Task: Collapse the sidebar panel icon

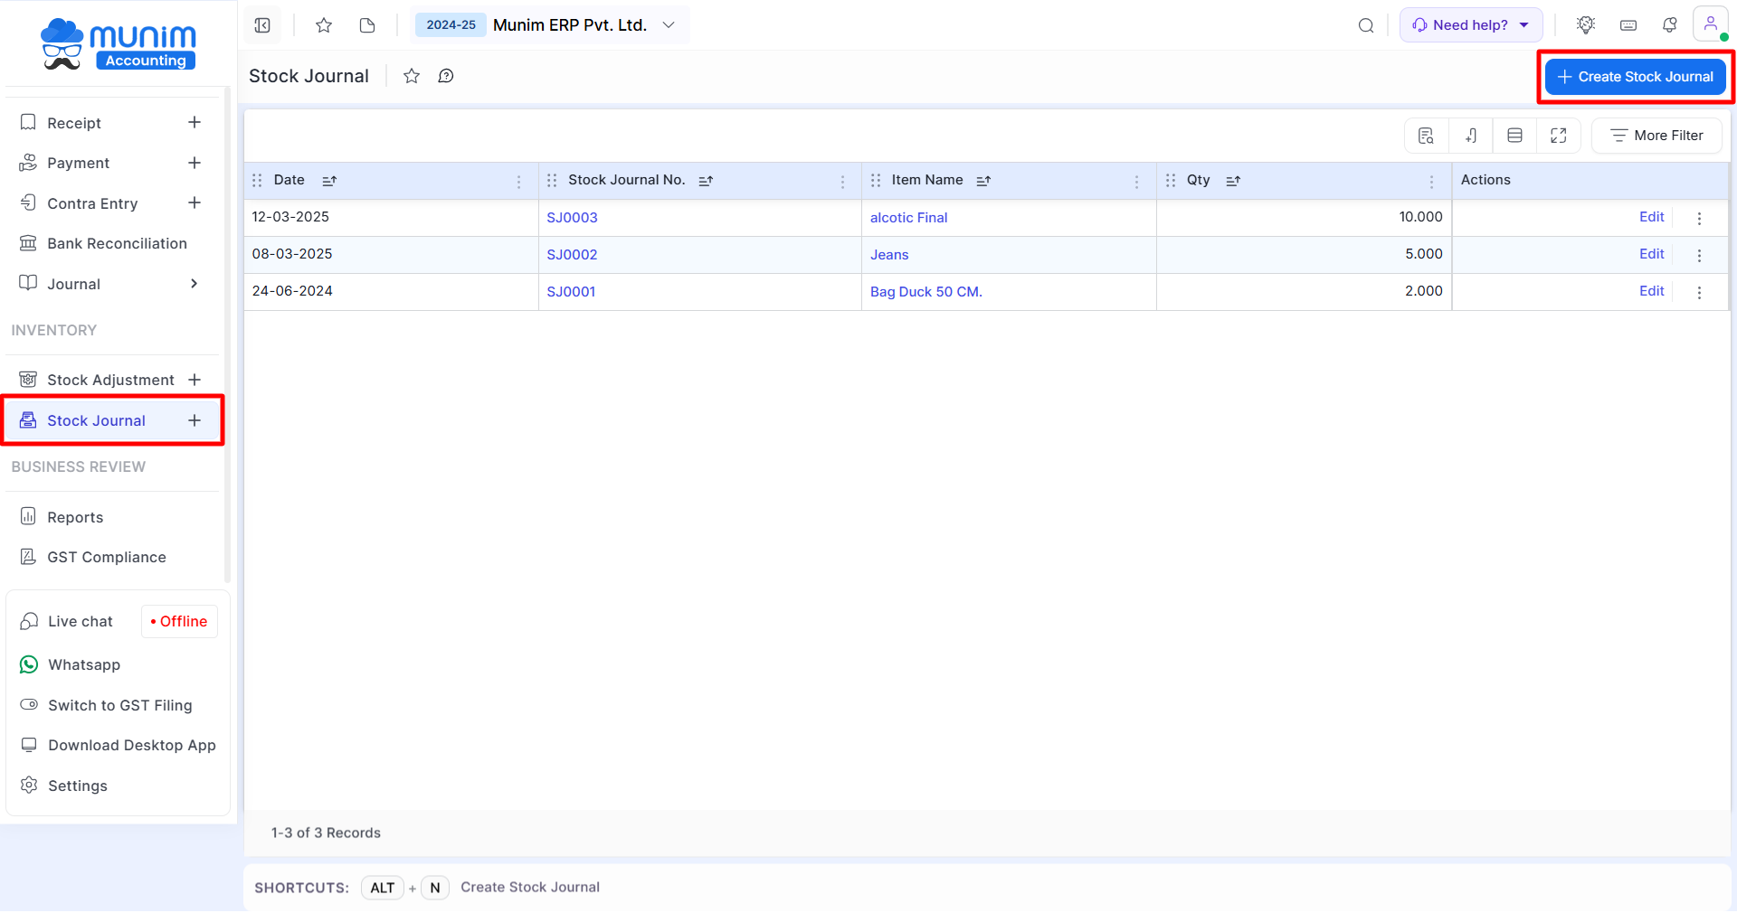Action: (262, 25)
